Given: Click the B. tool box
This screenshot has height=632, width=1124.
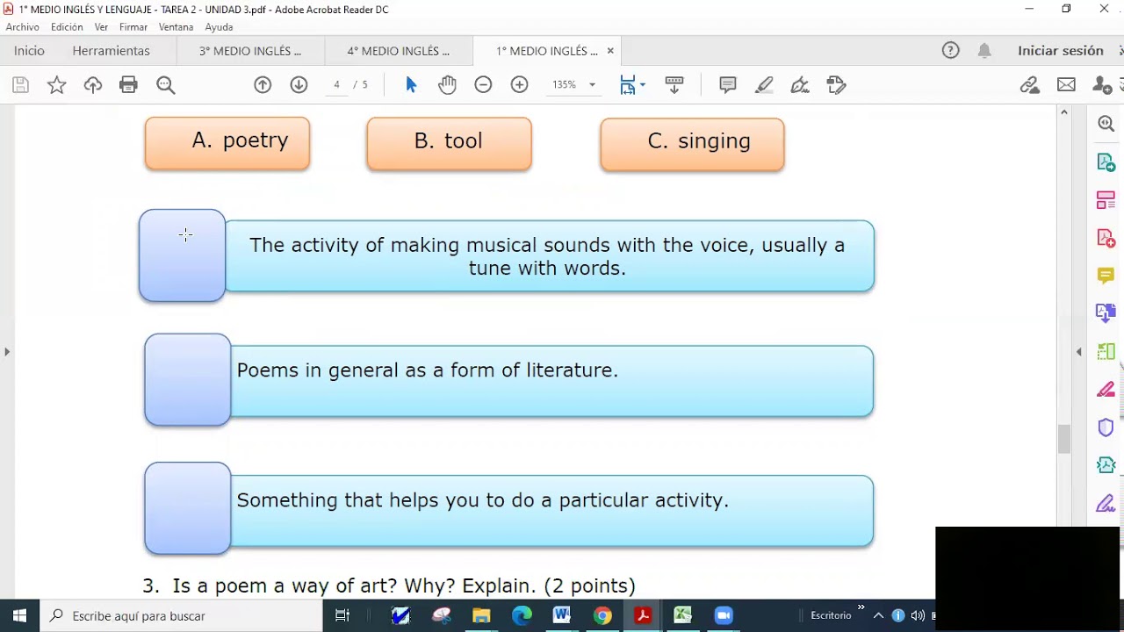Looking at the screenshot, I should pyautogui.click(x=449, y=143).
